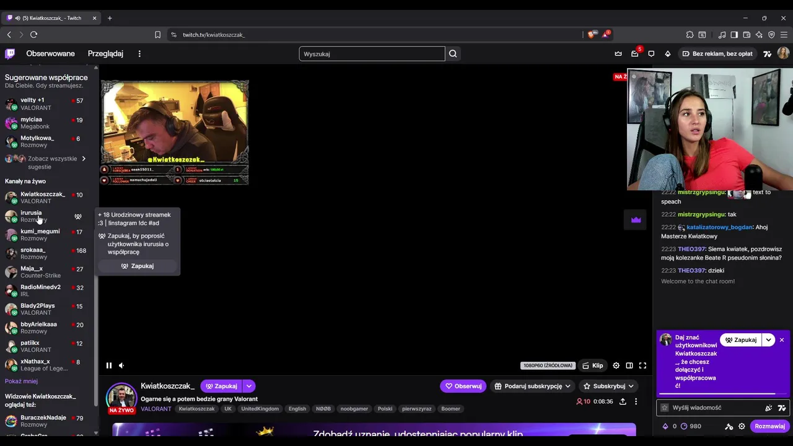793x446 pixels.
Task: Bookmark this page icon in address bar
Action: coord(157,35)
